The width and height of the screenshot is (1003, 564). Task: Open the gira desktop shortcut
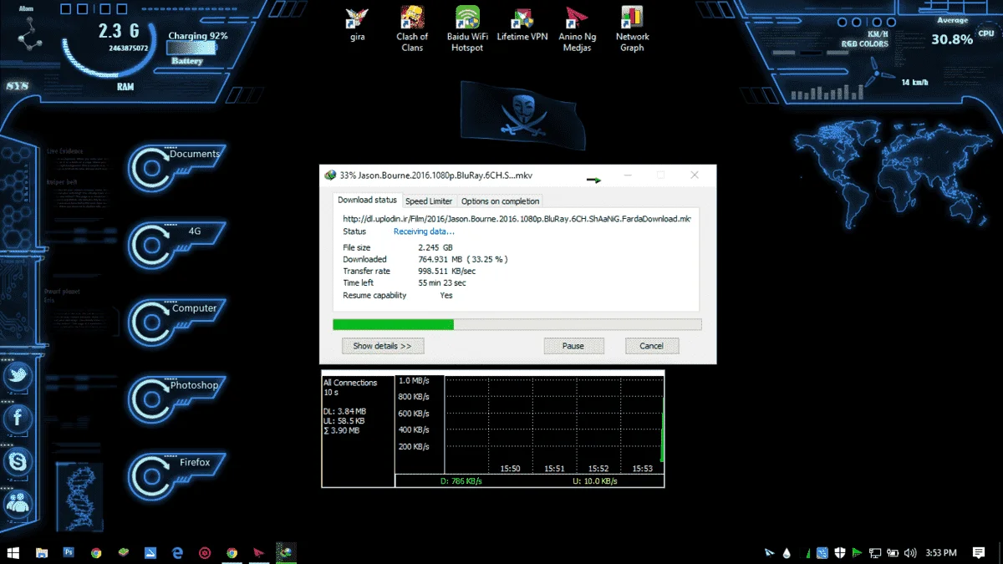(358, 24)
